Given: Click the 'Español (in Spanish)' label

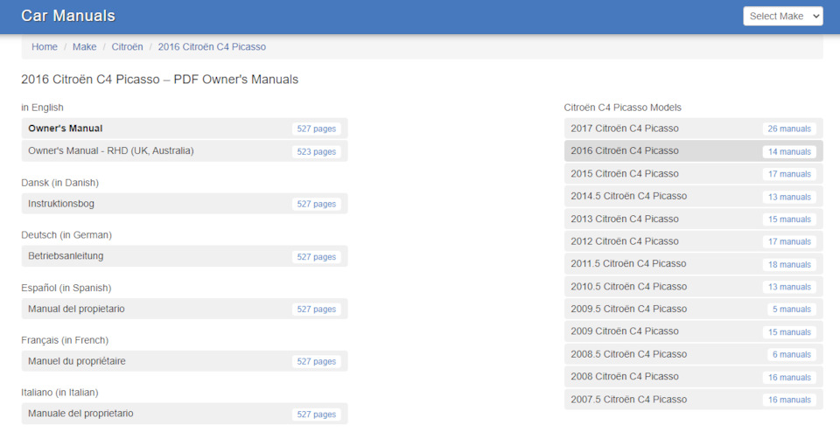Looking at the screenshot, I should (66, 288).
